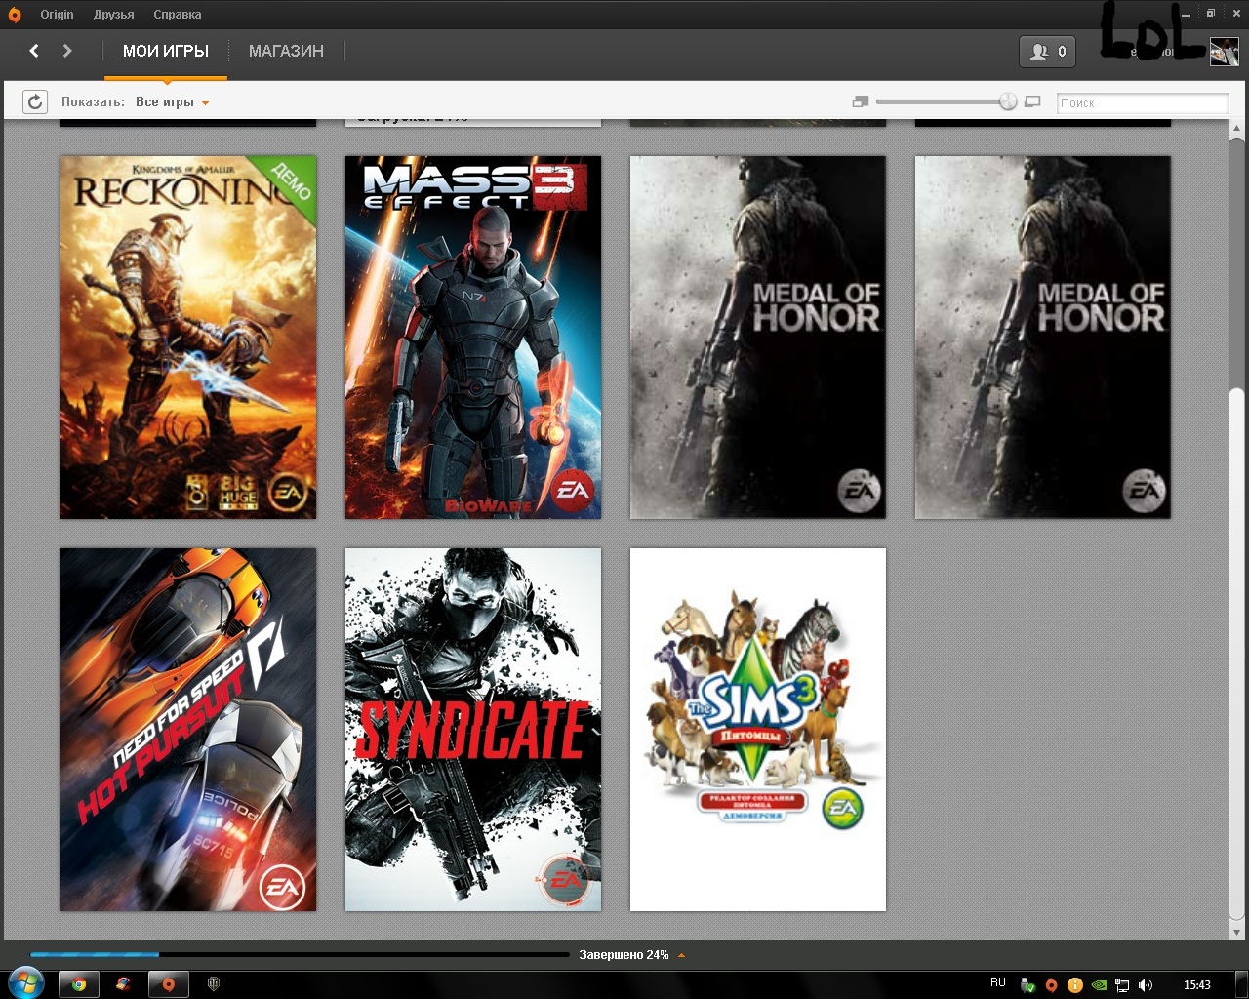The image size is (1249, 999).
Task: Refresh the game library
Action: coord(35,101)
